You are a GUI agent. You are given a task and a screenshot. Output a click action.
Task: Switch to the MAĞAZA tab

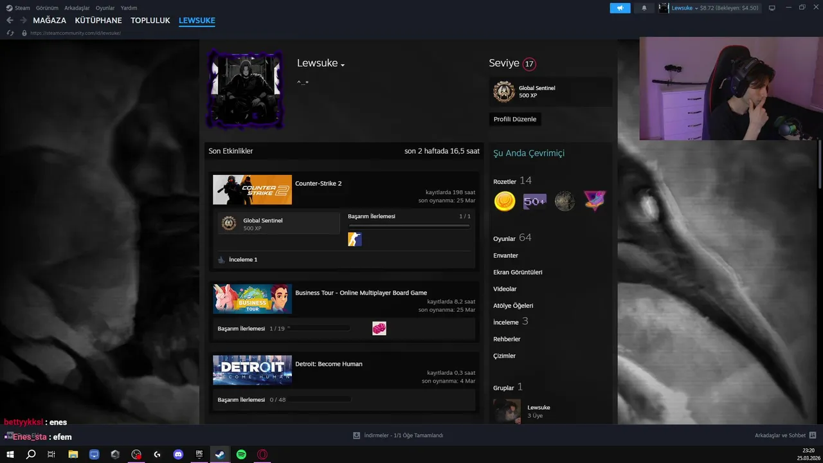tap(50, 21)
